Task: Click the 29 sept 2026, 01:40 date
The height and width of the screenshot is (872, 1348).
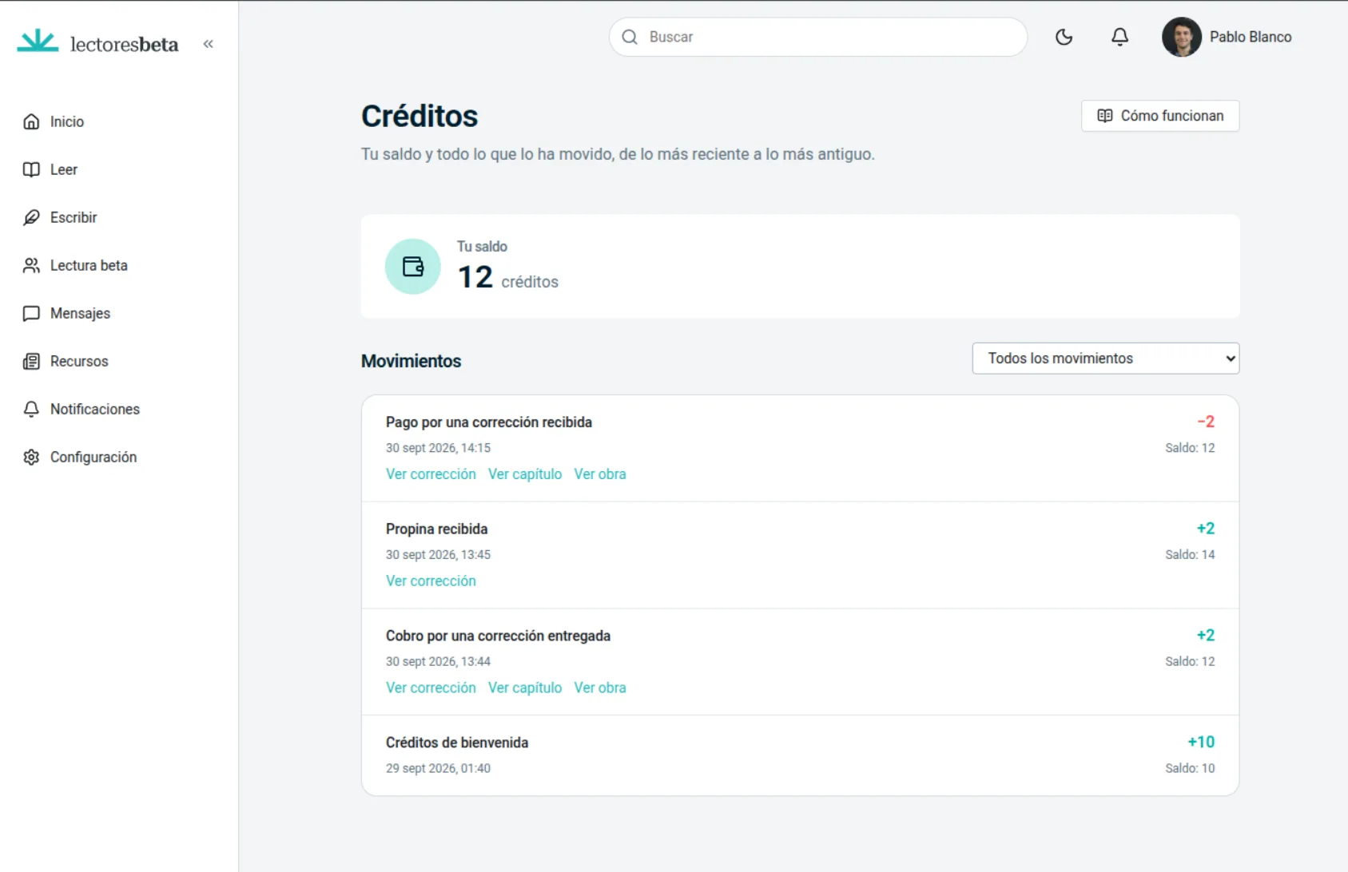Action: coord(438,768)
